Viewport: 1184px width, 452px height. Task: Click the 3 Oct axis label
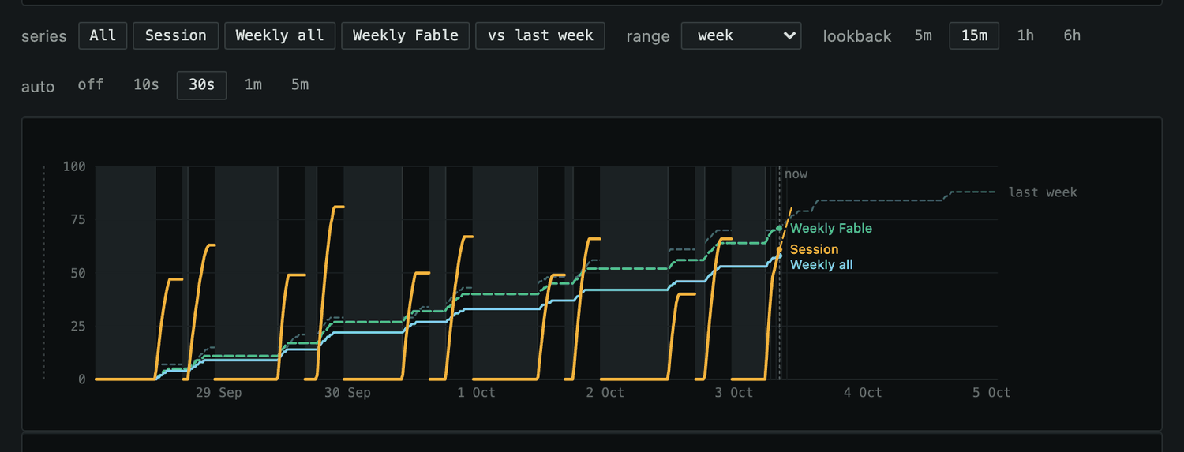coord(734,393)
